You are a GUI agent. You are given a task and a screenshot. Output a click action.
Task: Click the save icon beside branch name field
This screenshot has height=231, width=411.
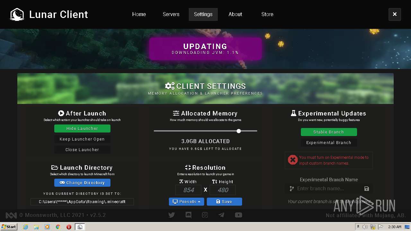tap(367, 189)
